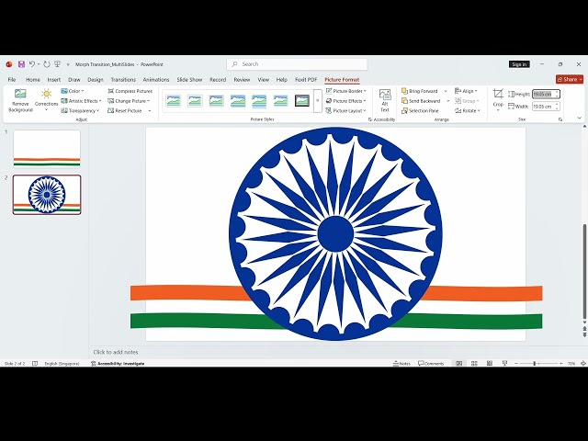
Task: Switch to the Slide Show tab
Action: (189, 80)
